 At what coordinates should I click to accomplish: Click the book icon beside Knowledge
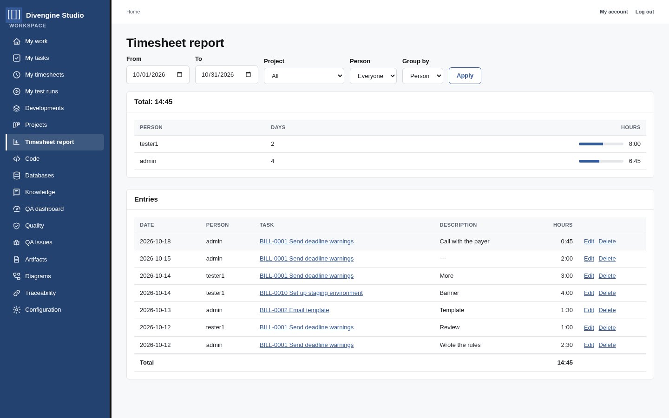point(17,192)
